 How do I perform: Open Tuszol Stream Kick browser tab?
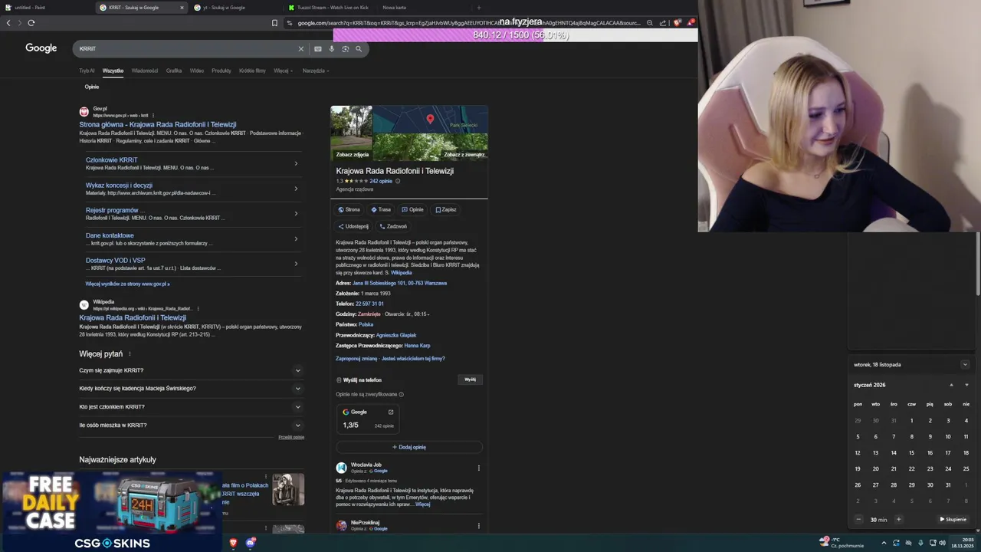[x=332, y=8]
